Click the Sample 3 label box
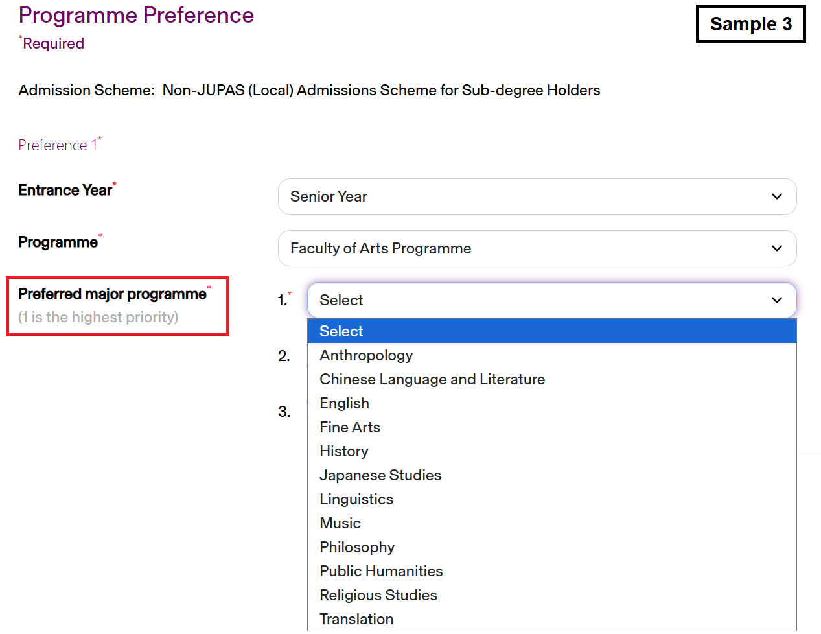 point(750,24)
